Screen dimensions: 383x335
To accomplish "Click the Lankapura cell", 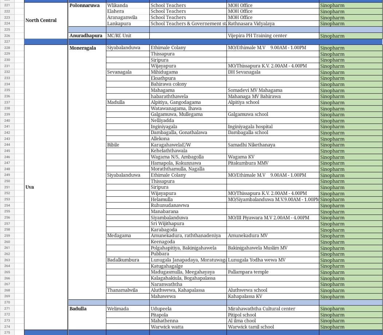I will 128,23.
